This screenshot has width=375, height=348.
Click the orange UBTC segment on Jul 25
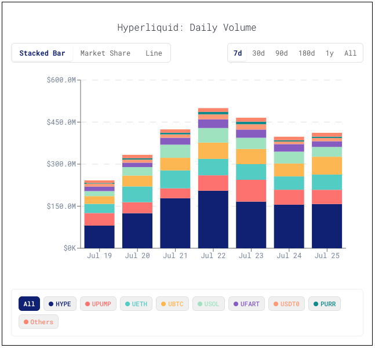(x=327, y=166)
